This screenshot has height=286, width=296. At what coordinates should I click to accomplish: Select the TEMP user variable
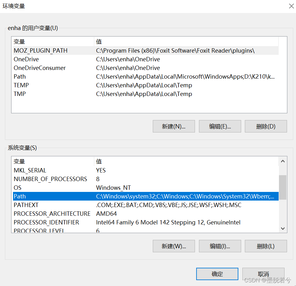click(146, 85)
